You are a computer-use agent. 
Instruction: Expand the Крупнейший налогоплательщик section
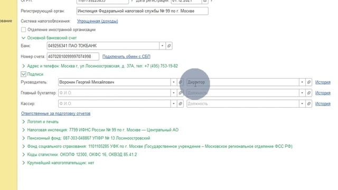pyautogui.click(x=23, y=163)
